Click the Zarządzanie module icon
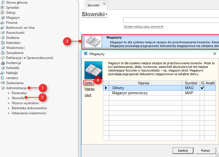Image resolution: width=219 pixels, height=157 pixels. 3,53
